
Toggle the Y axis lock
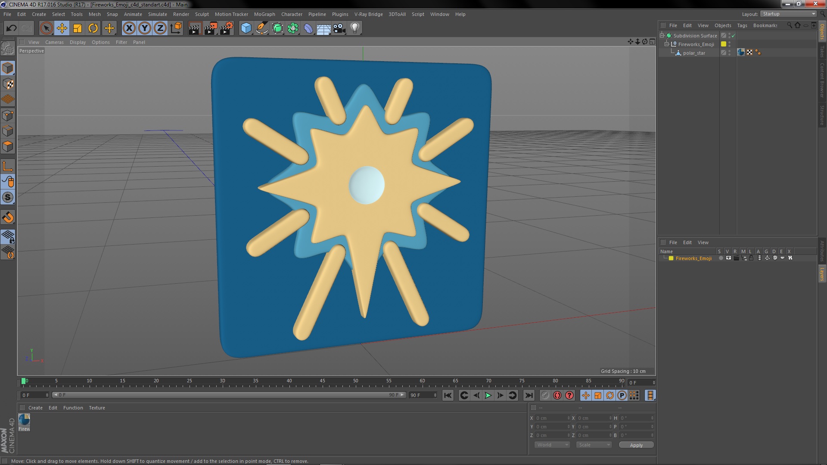(145, 28)
